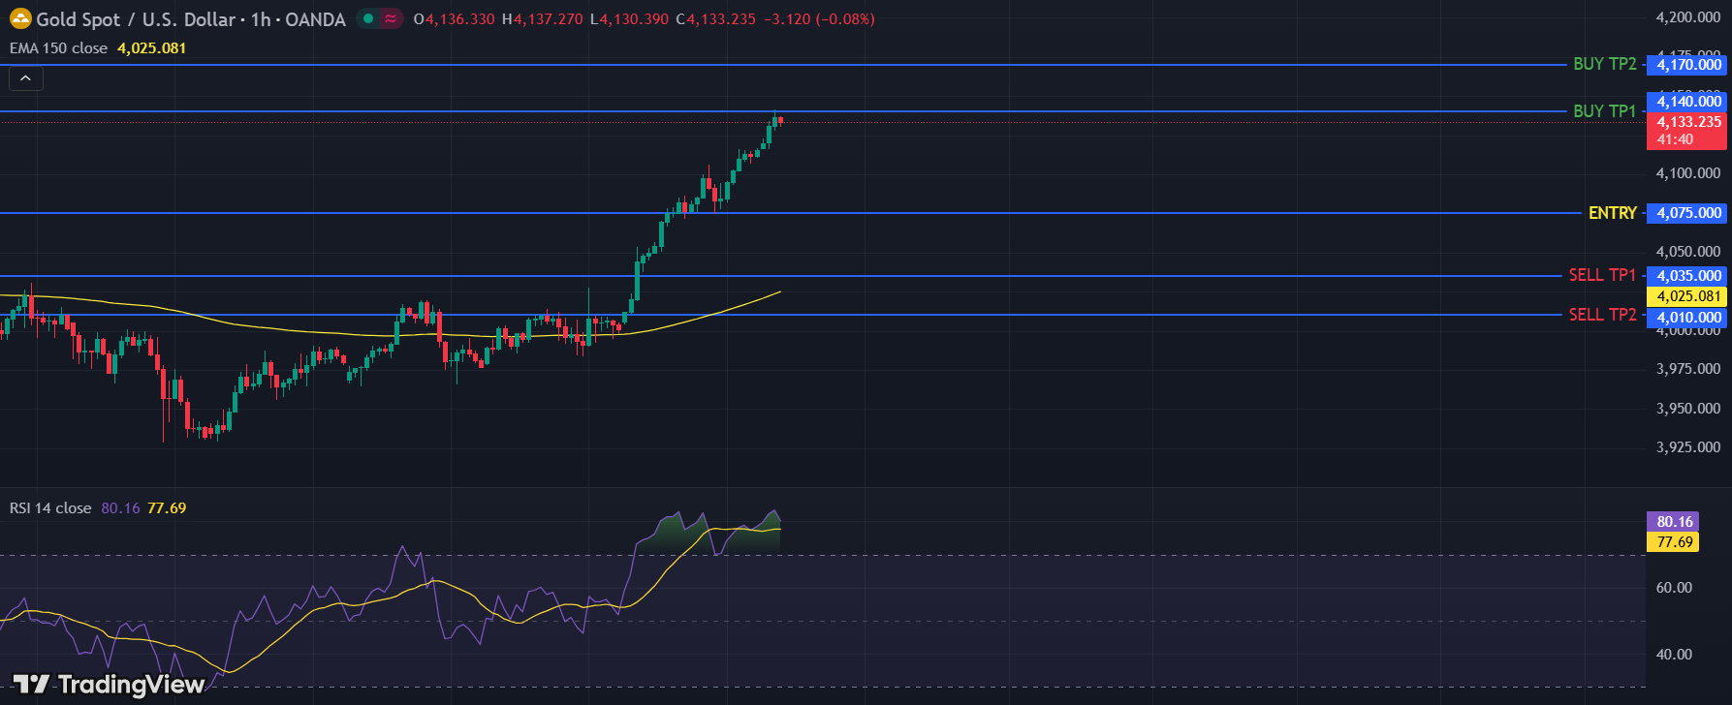Select the RSI 14 close legend

[50, 507]
